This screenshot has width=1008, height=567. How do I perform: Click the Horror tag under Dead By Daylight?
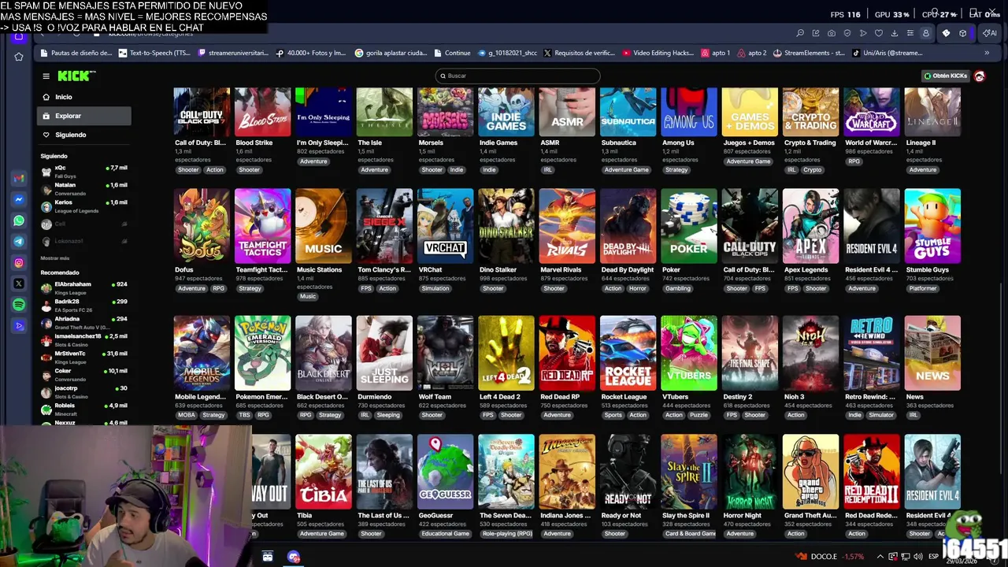point(638,288)
